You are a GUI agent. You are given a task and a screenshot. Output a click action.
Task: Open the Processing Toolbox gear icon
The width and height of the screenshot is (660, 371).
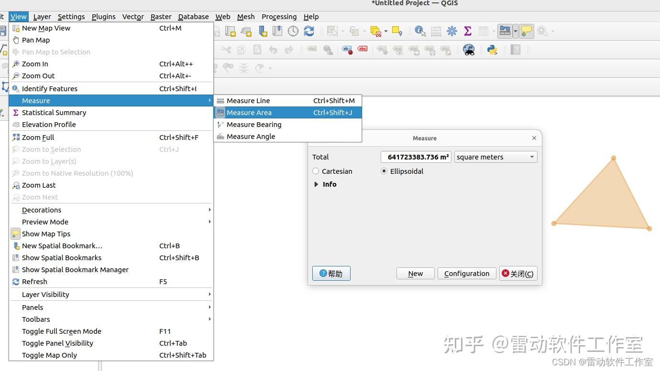coord(451,31)
